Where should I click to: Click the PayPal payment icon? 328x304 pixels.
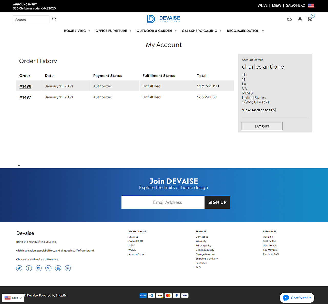176,296
